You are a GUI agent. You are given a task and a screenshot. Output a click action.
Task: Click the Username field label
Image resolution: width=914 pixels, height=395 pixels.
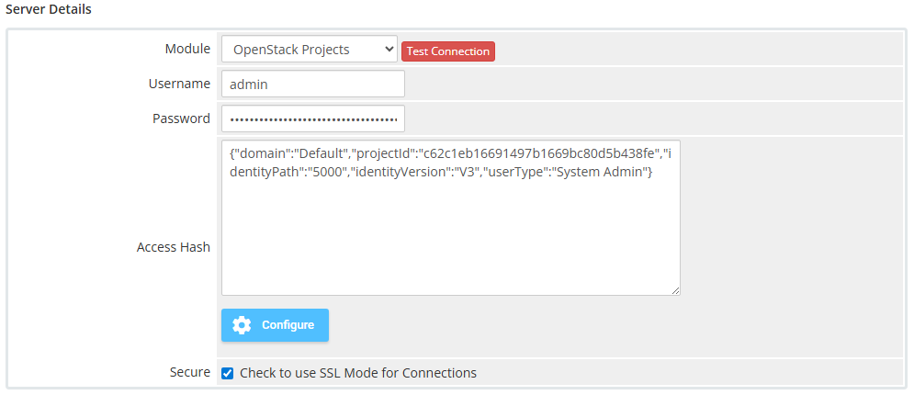pos(179,84)
